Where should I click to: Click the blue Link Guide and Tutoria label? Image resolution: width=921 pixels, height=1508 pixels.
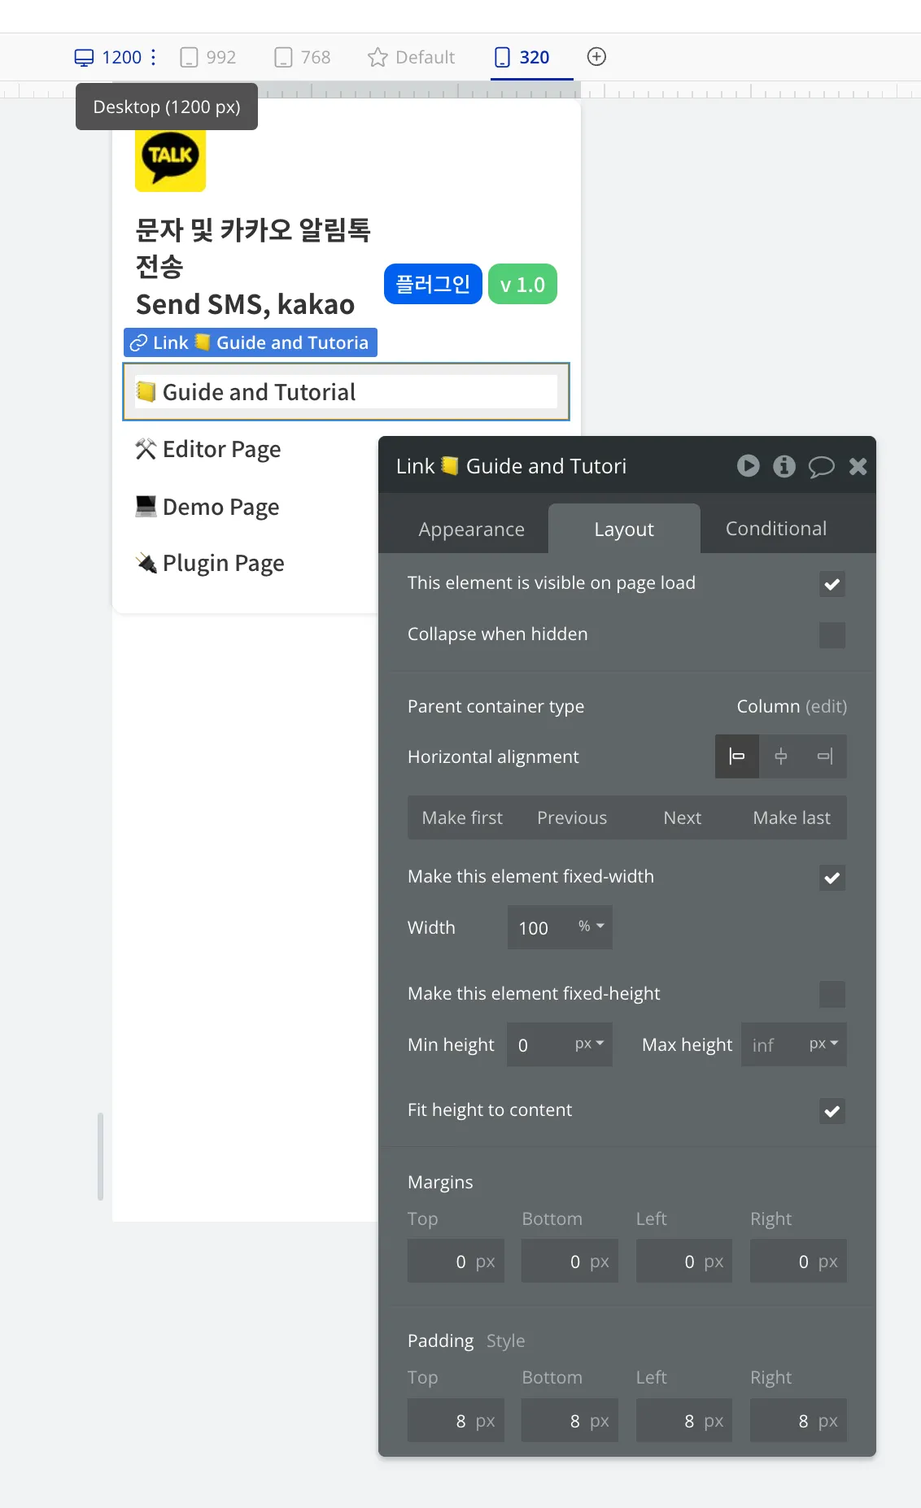pyautogui.click(x=251, y=342)
